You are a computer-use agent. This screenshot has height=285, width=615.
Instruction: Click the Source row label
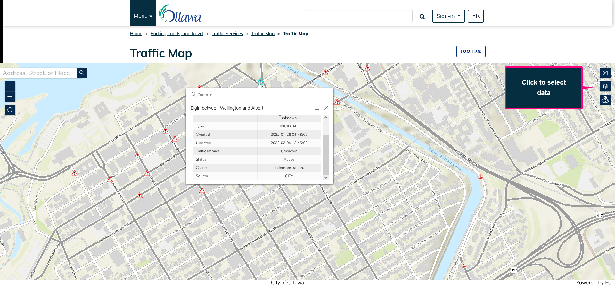click(x=202, y=176)
